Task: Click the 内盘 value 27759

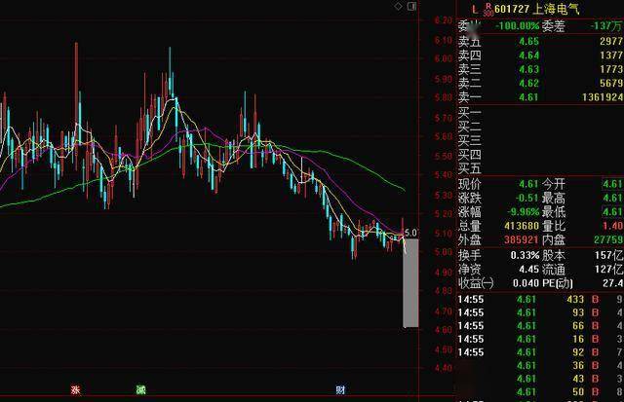Action: (x=608, y=239)
